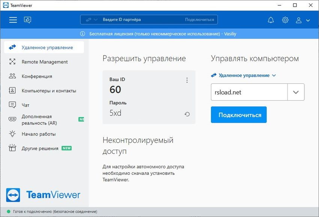319x217 pixels.
Task: Click inside the Введите ID партнёра field
Action: coord(135,19)
